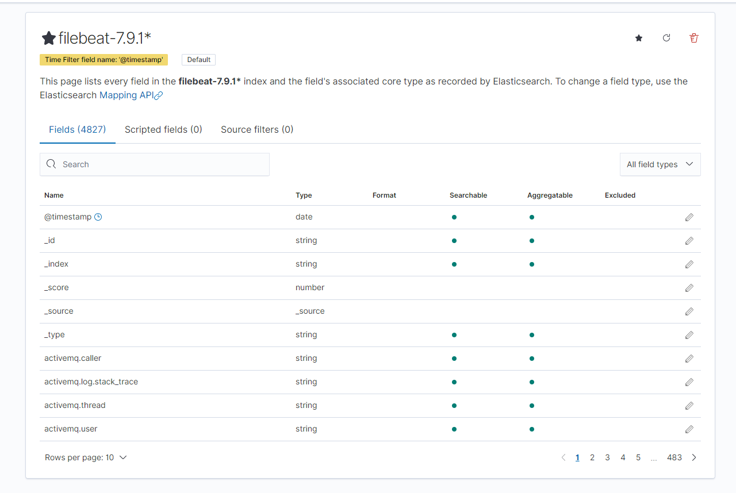The height and width of the screenshot is (493, 736).
Task: Go to the next page of fields
Action: 694,458
